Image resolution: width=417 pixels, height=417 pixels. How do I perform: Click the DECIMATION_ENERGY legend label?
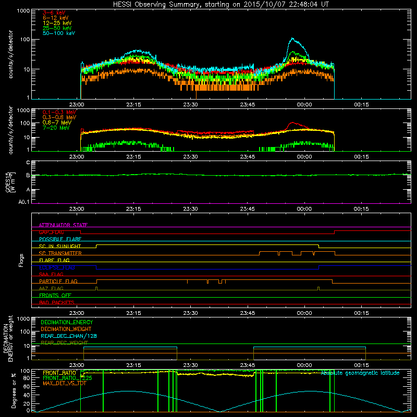tap(67, 322)
